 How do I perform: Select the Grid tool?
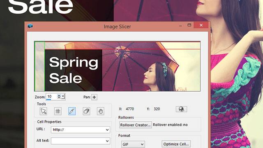pyautogui.click(x=58, y=111)
